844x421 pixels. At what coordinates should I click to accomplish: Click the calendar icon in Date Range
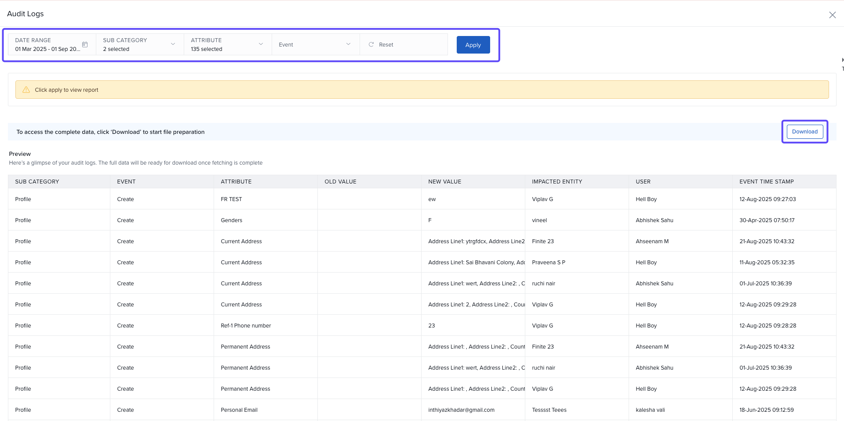(x=85, y=45)
